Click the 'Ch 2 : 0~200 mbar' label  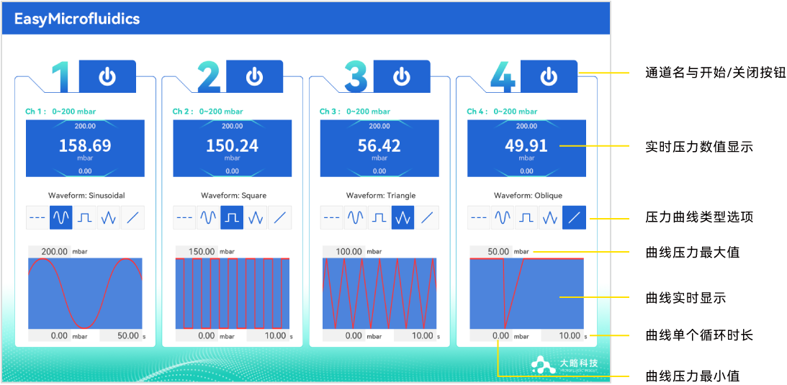(x=208, y=112)
